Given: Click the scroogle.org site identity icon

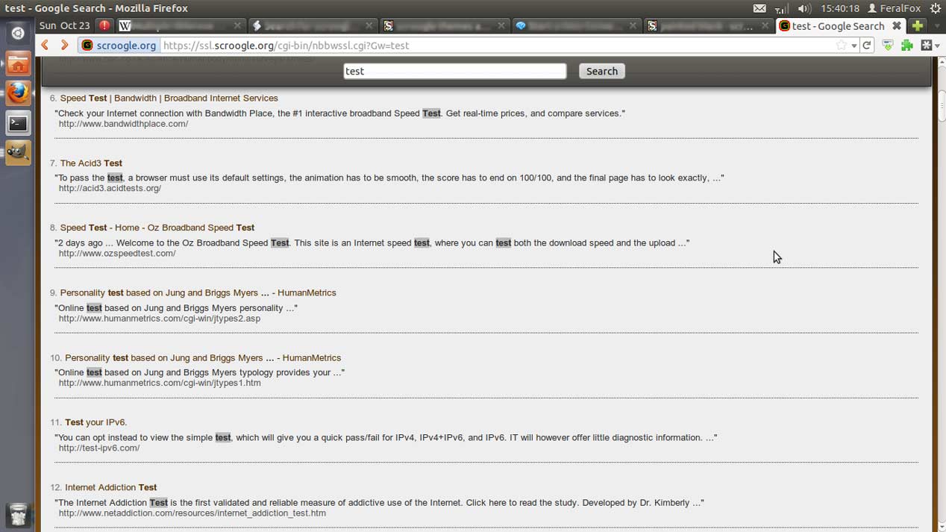Looking at the screenshot, I should [87, 46].
